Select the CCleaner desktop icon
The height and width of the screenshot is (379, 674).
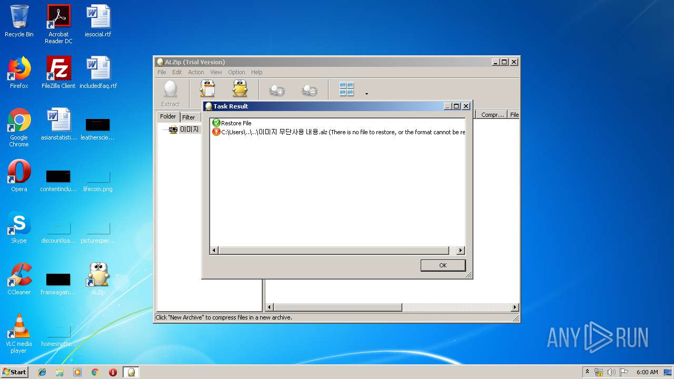pyautogui.click(x=19, y=279)
